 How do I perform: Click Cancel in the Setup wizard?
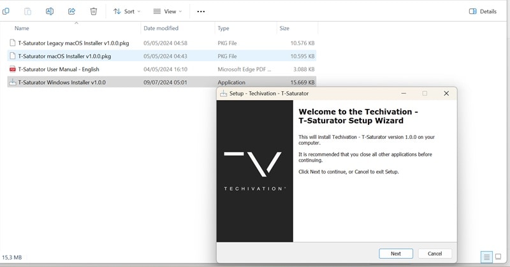(x=435, y=254)
